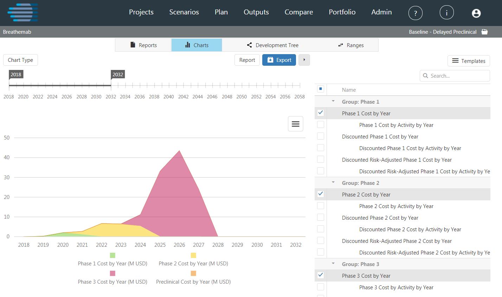Toggle the select-all checkbox in Name header
The height and width of the screenshot is (297, 502).
pos(321,89)
